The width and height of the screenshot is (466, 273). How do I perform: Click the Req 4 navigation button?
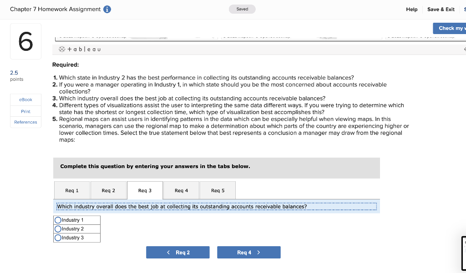coord(248,252)
